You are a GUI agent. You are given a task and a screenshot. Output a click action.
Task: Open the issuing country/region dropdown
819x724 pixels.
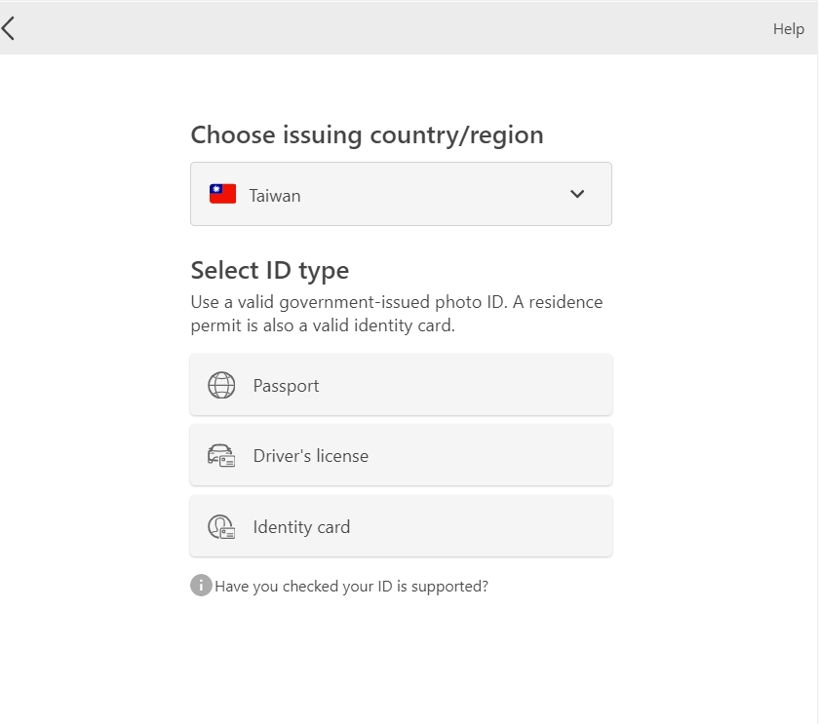click(x=401, y=194)
